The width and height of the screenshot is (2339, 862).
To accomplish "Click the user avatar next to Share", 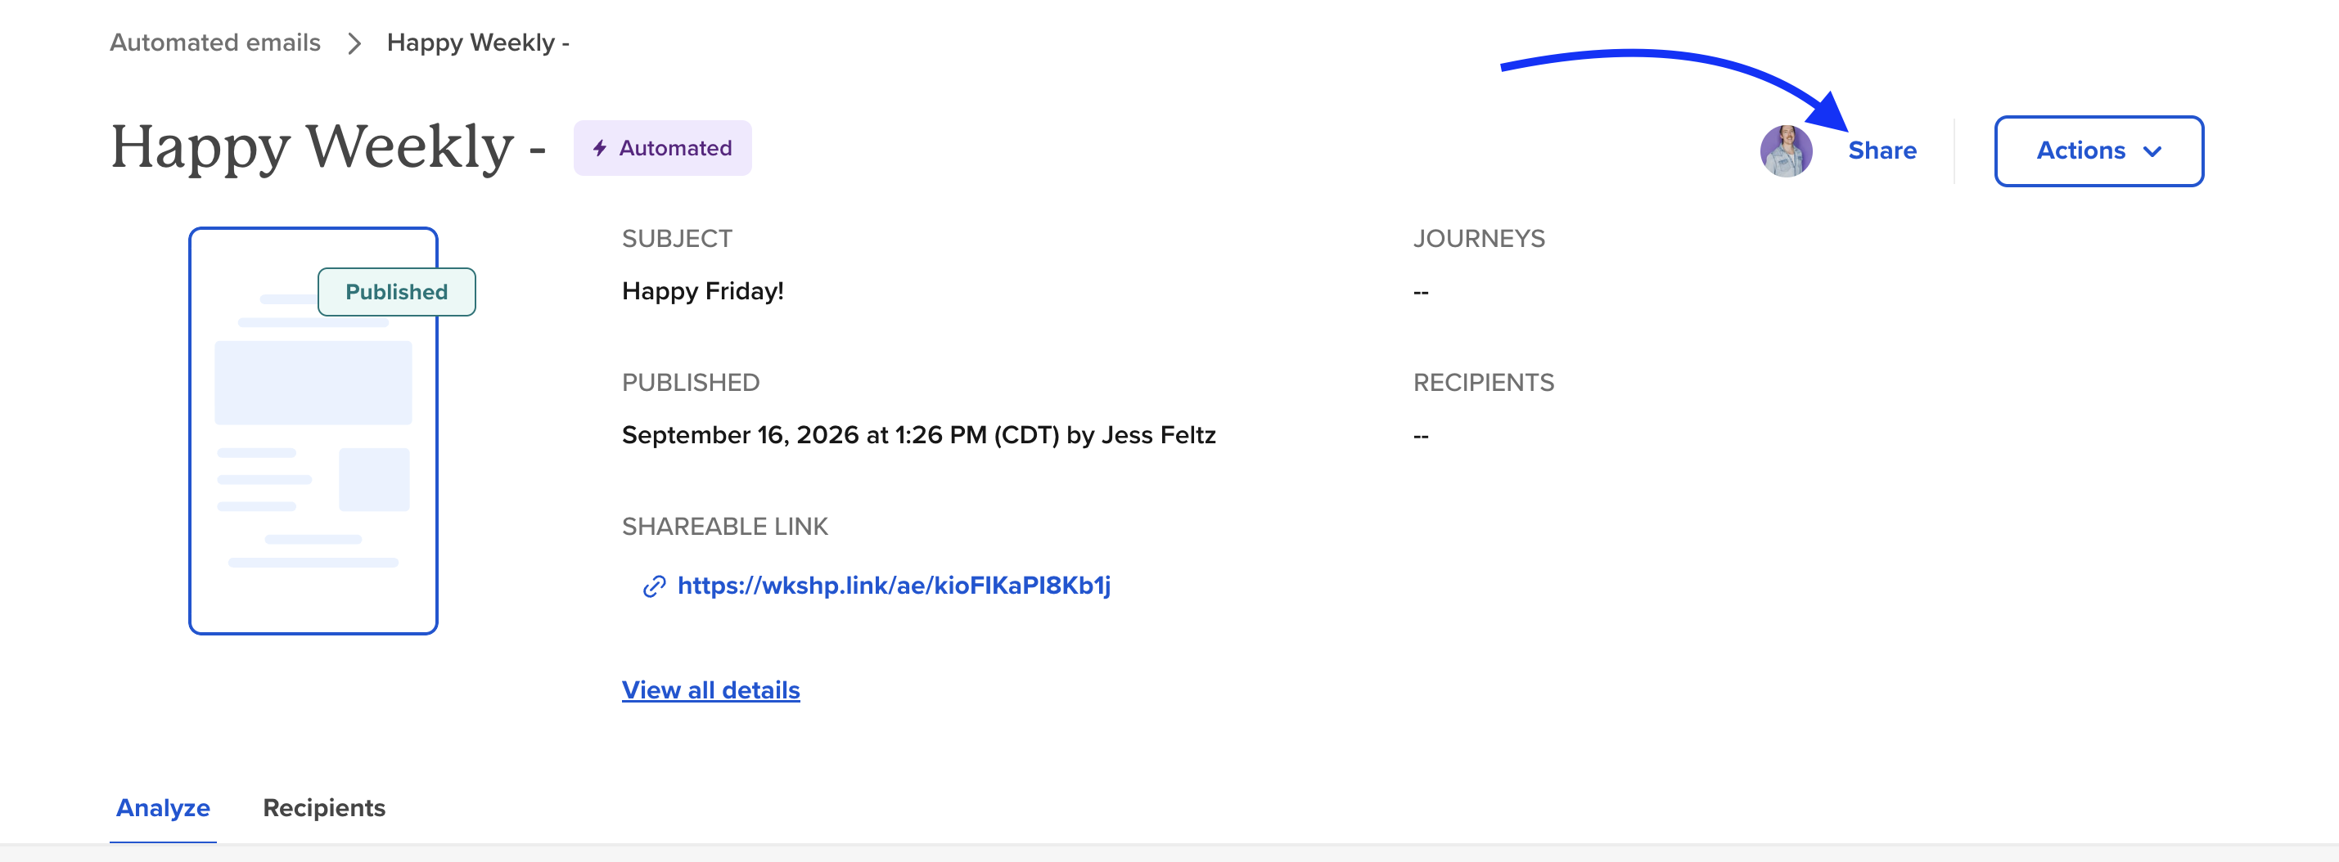I will coord(1785,150).
